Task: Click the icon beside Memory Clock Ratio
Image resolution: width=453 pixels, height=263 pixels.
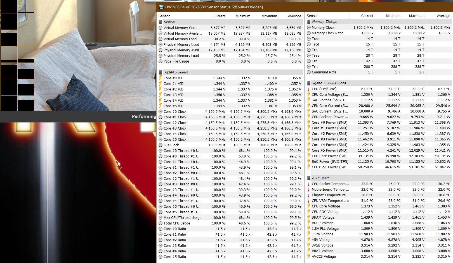Action: pyautogui.click(x=309, y=33)
